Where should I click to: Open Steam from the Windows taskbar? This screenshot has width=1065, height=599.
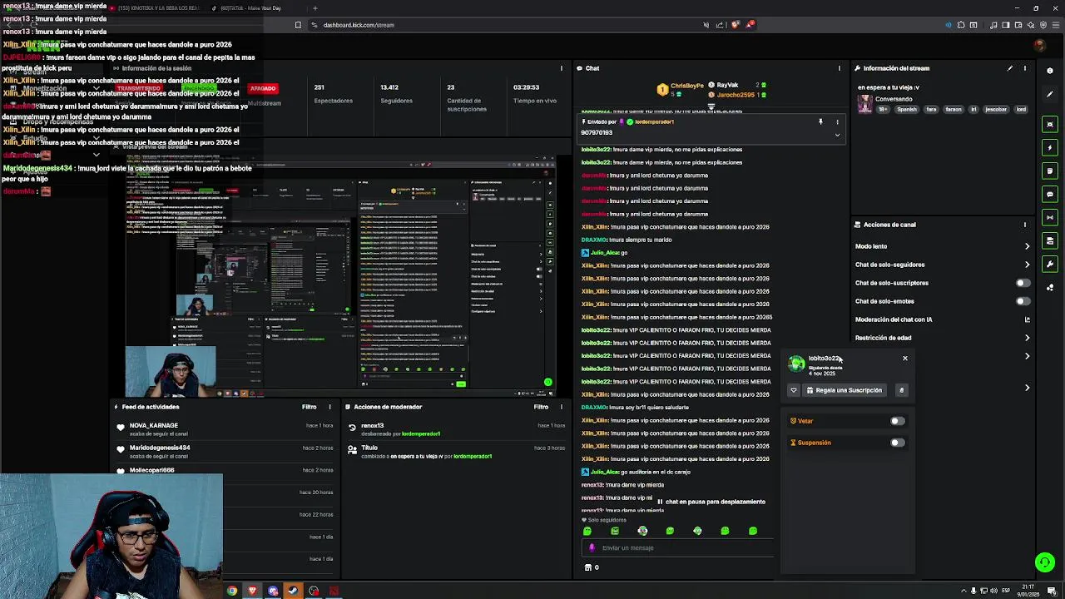pyautogui.click(x=293, y=591)
